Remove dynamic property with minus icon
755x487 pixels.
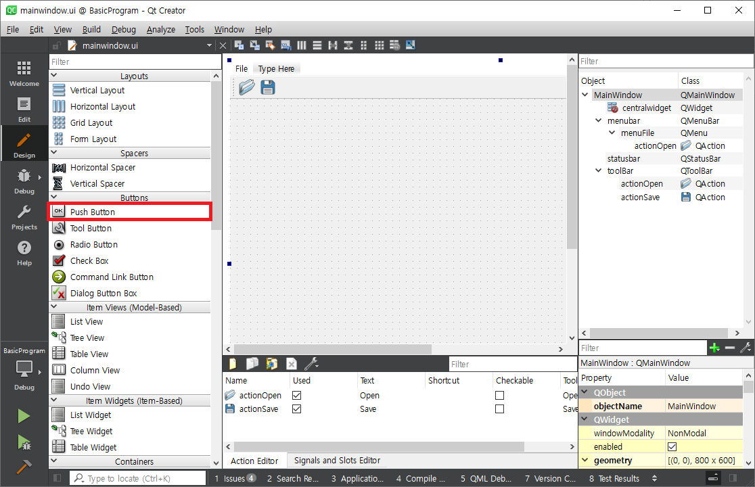pos(730,348)
